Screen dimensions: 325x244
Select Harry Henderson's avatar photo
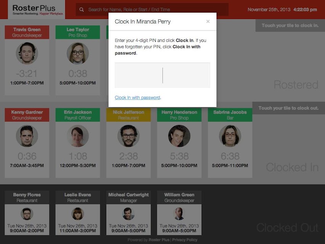tap(179, 136)
